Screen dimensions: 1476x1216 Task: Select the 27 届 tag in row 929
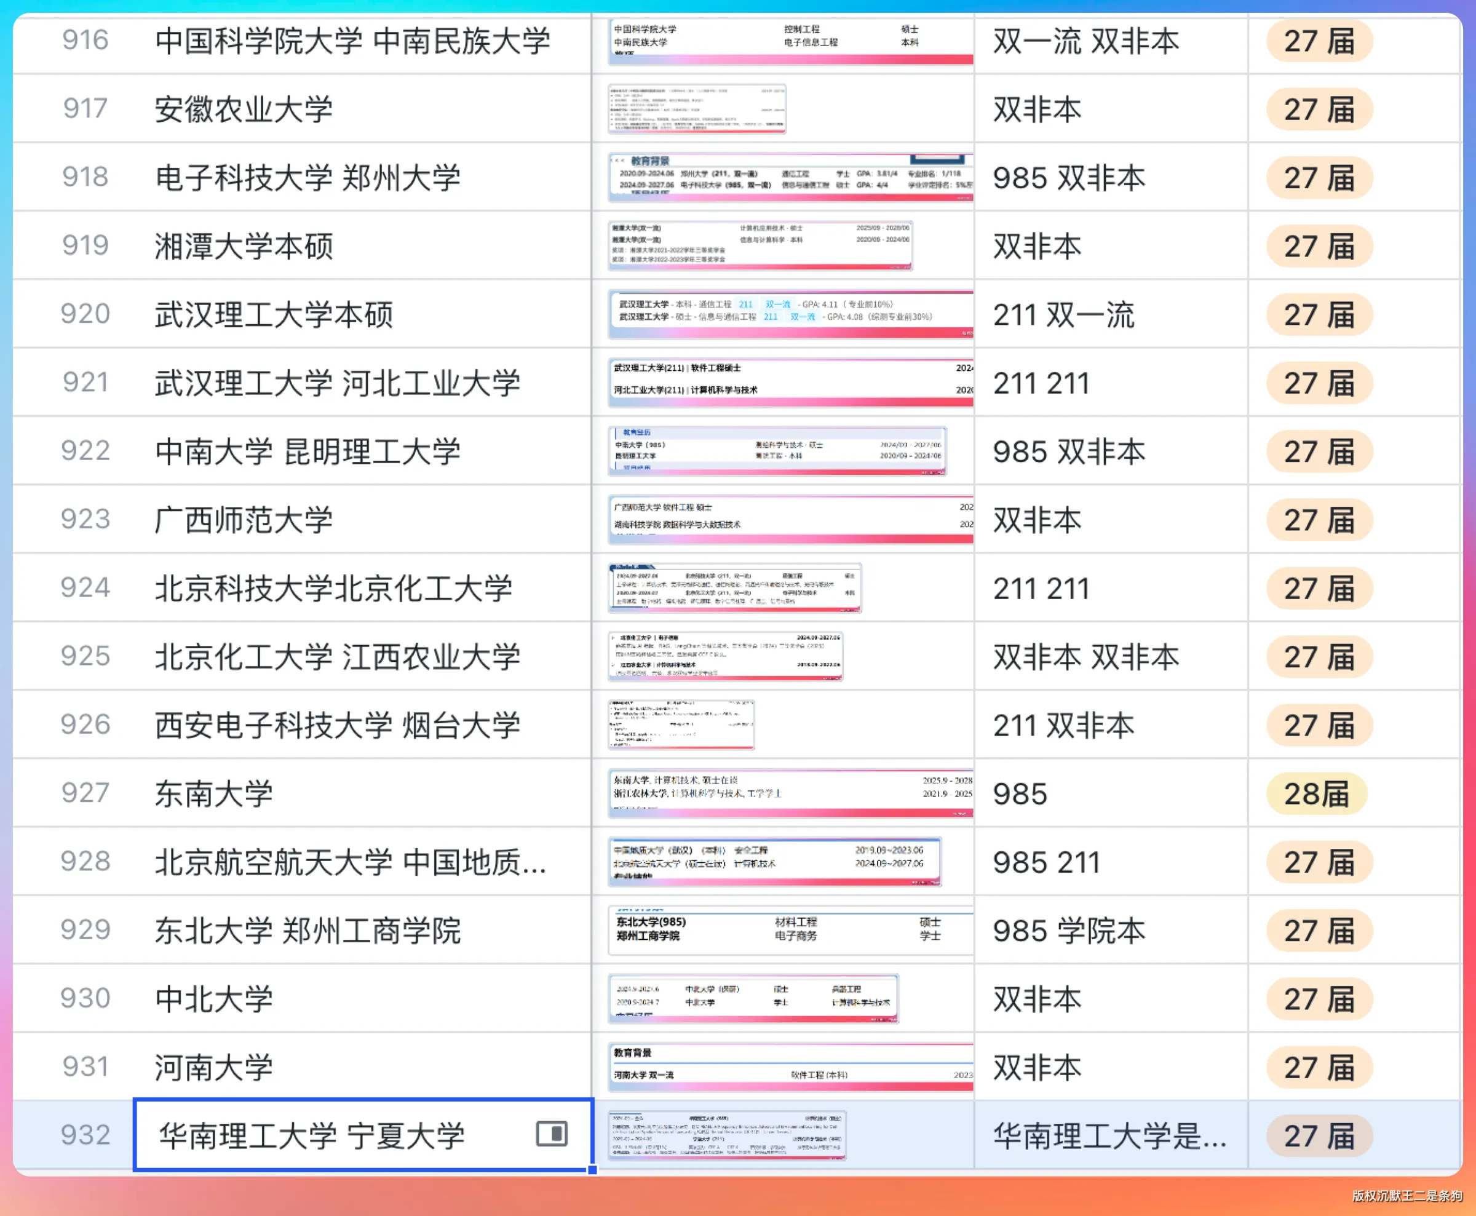click(x=1319, y=930)
